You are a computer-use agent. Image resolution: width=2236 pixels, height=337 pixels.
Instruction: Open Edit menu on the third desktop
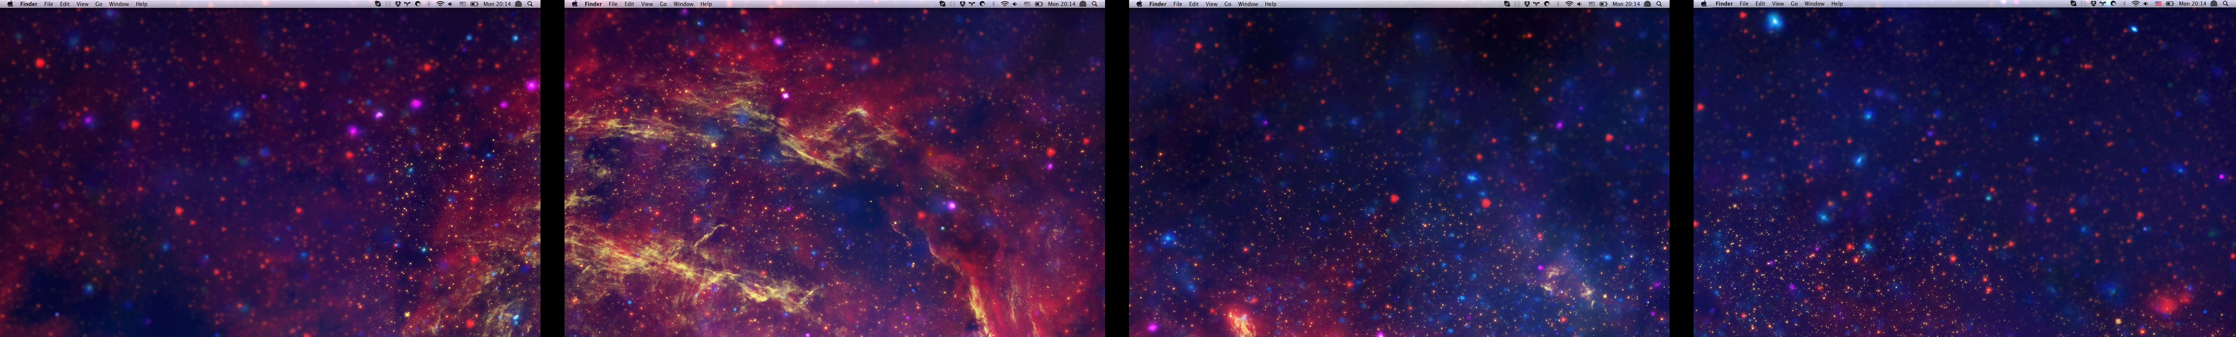coord(1194,4)
